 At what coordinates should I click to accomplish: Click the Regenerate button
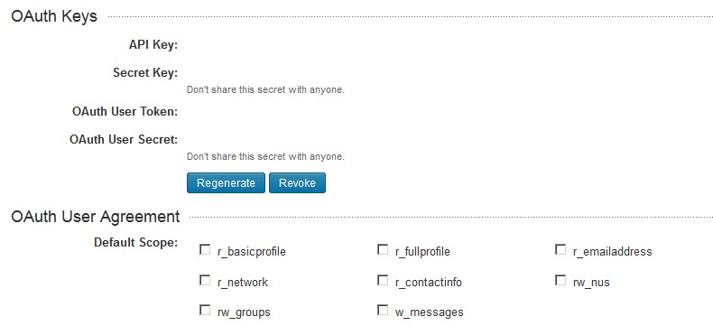[226, 182]
